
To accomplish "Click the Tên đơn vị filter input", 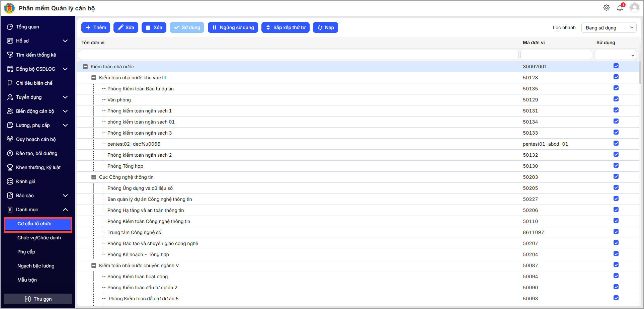I will coord(298,55).
